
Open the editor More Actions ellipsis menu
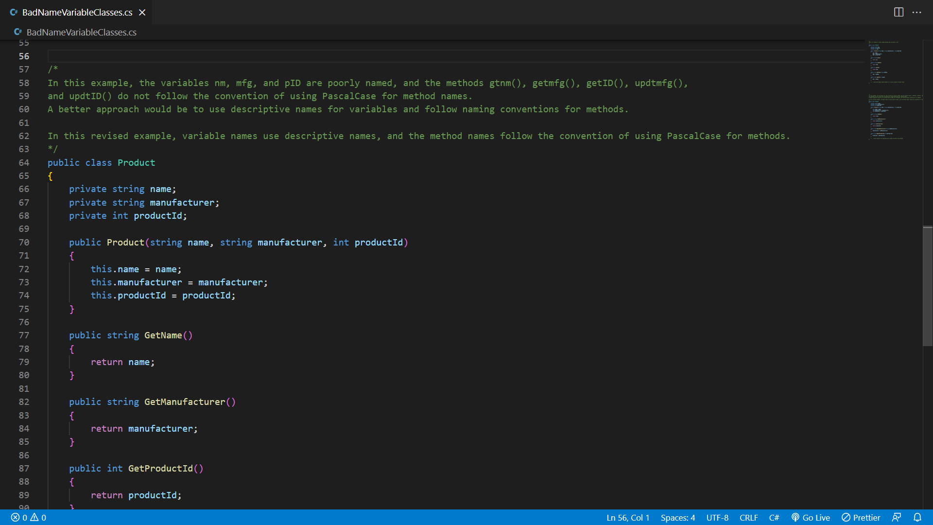pos(917,12)
